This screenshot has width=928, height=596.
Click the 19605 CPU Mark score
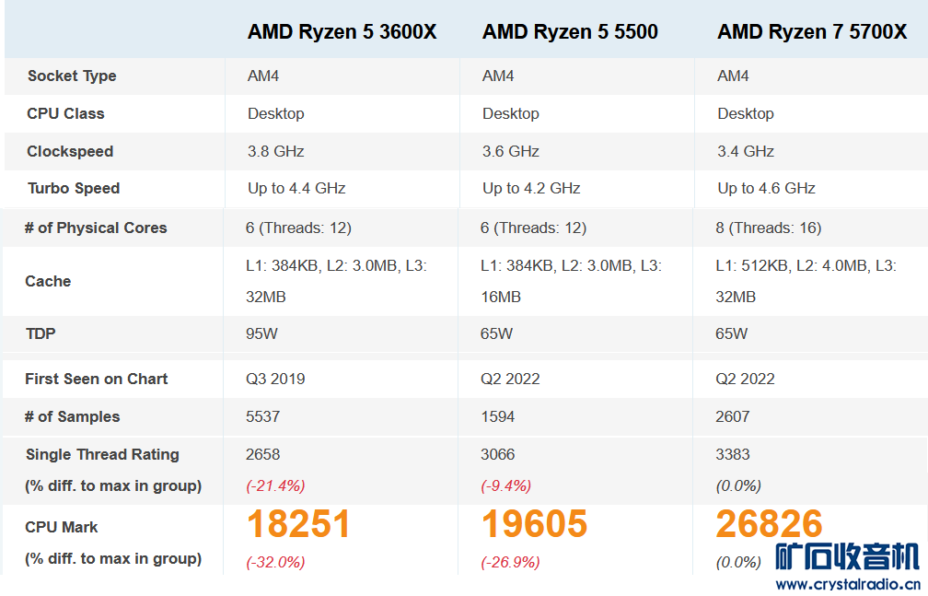pyautogui.click(x=534, y=524)
